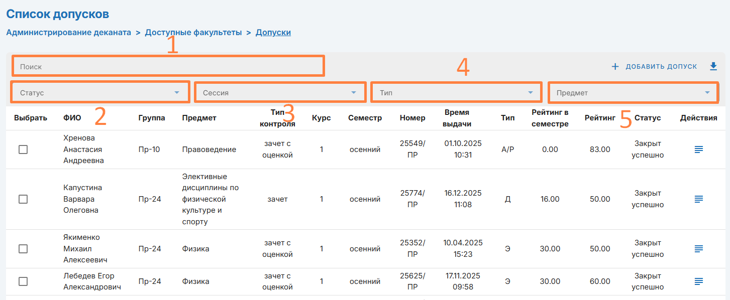730x300 pixels.
Task: Click the download icon next to Добавить допуск
Action: 713,66
